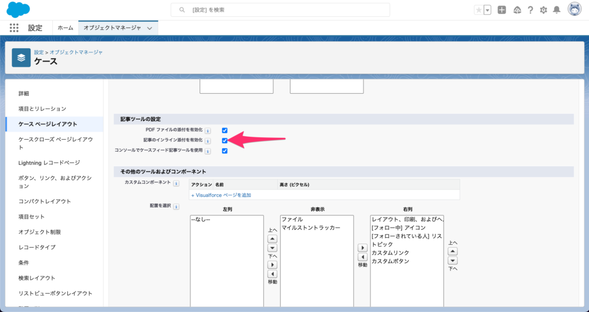Click the 右列 move-up arrow button
The width and height of the screenshot is (589, 312).
453,252
